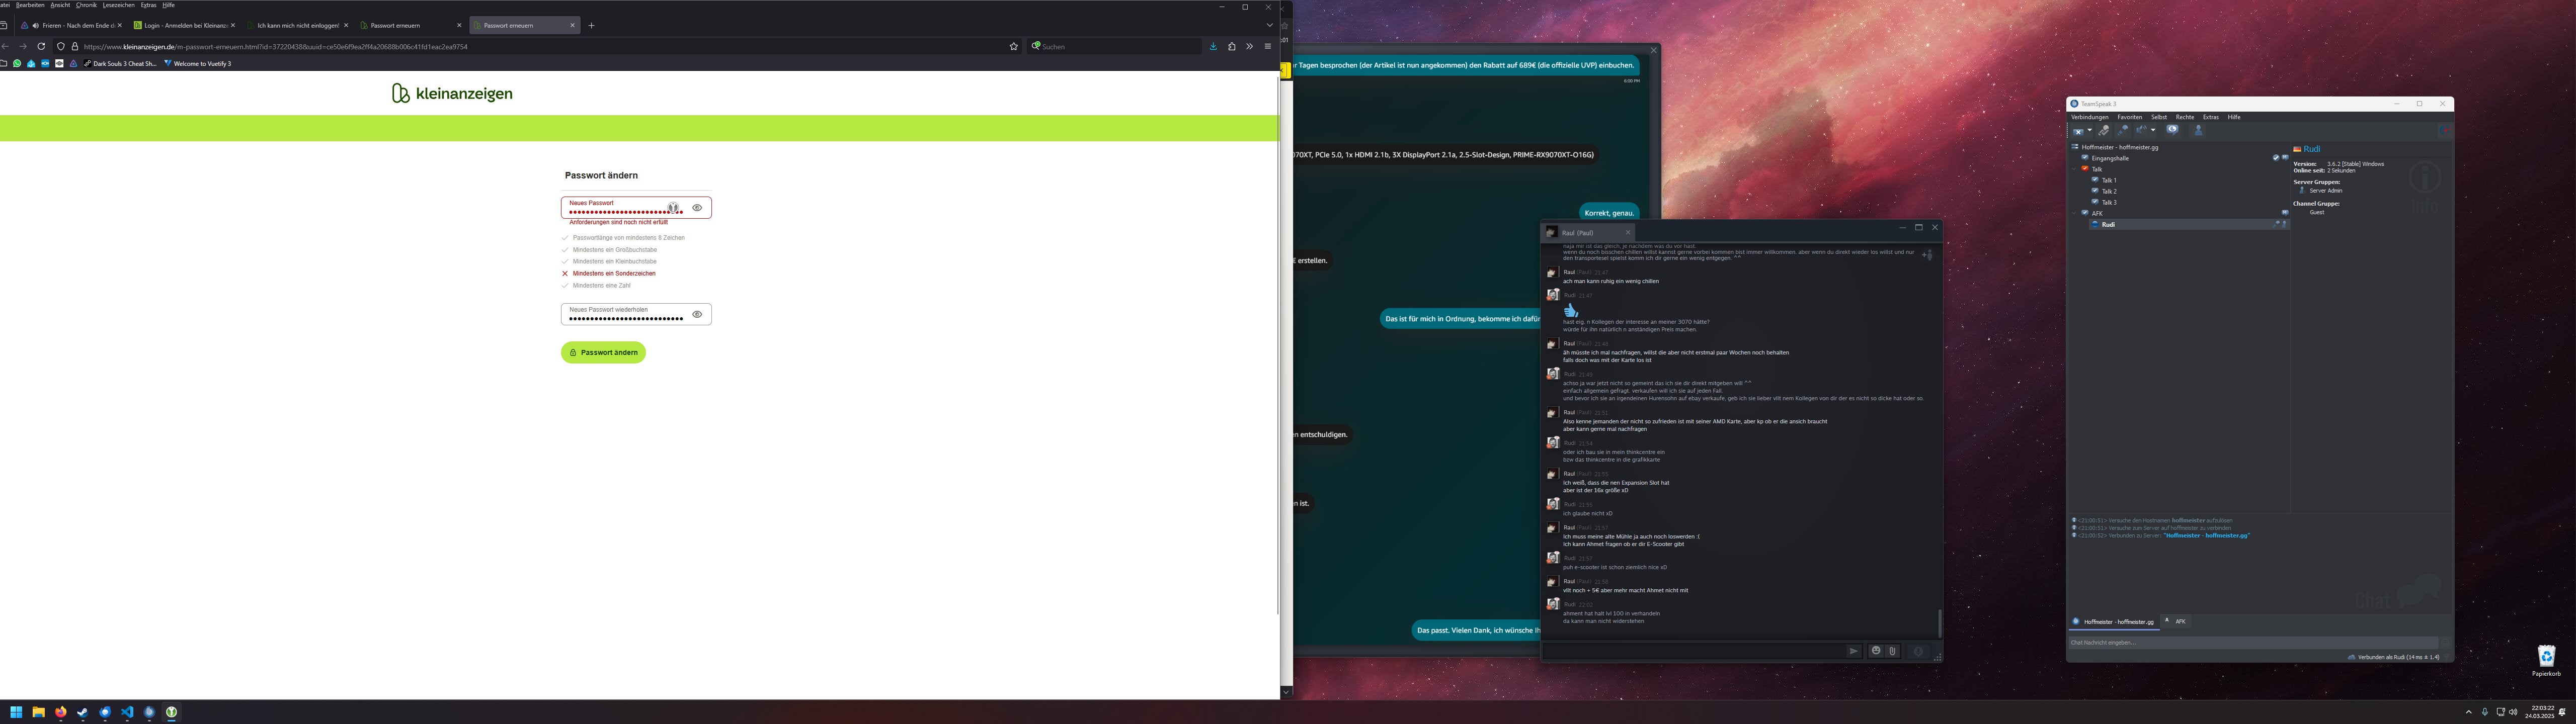This screenshot has width=2576, height=724.
Task: Open Favoriten menu in TeamSpeak
Action: click(x=2129, y=117)
